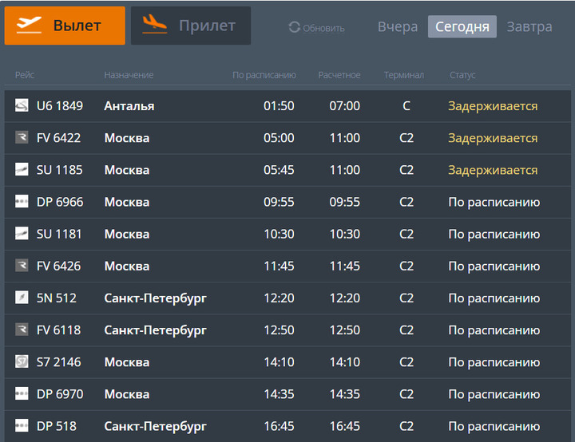The image size is (575, 442).
Task: Click the Статус column header
Action: (x=462, y=75)
